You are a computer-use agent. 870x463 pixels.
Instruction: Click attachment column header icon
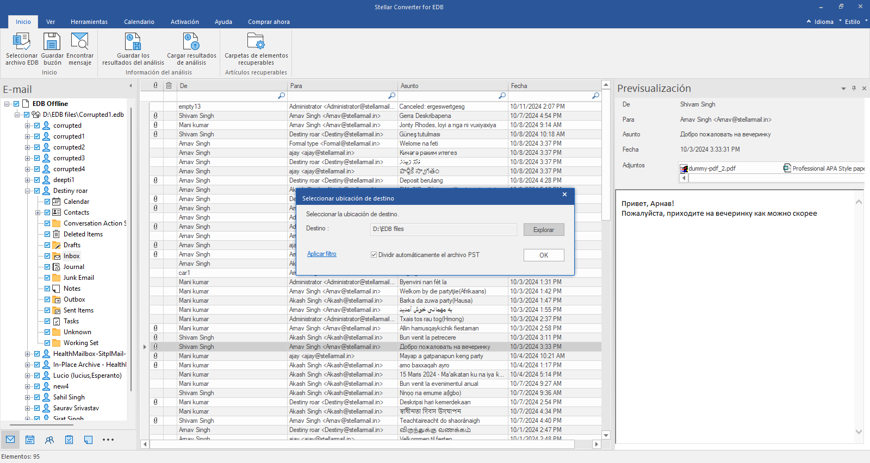click(156, 86)
